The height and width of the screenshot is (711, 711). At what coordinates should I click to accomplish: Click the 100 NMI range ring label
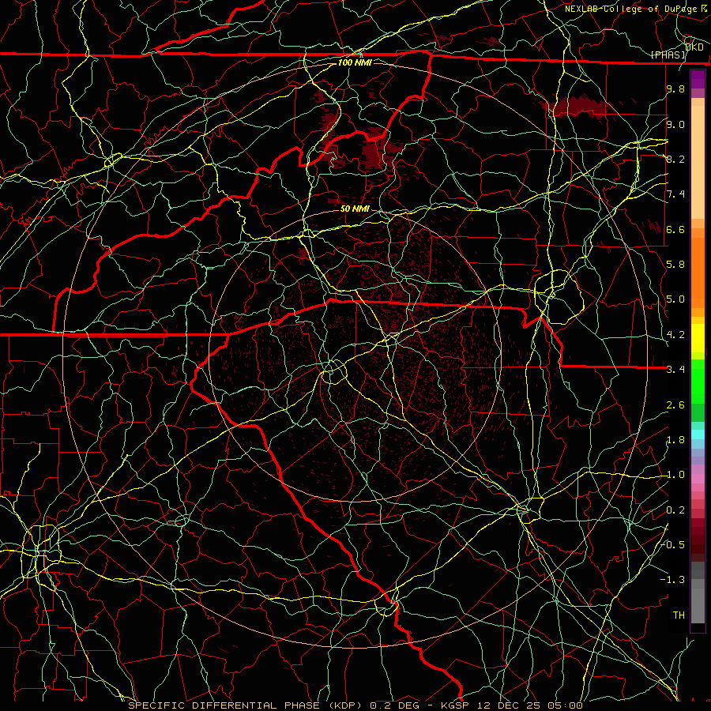[x=355, y=62]
